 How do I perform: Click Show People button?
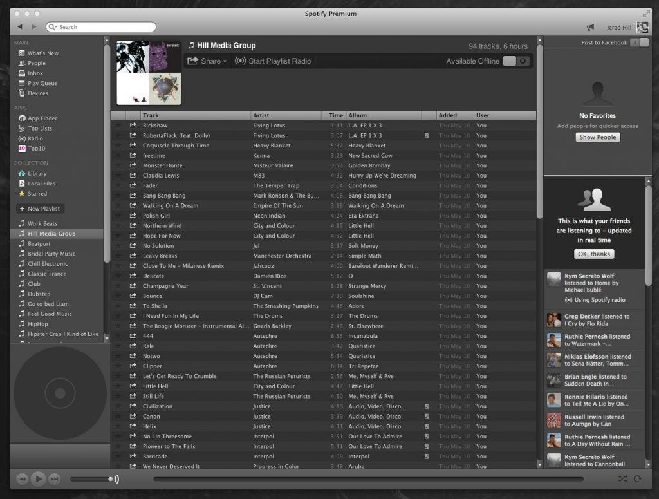(x=598, y=137)
